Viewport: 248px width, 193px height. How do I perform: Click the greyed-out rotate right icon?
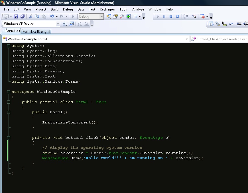pos(87,24)
